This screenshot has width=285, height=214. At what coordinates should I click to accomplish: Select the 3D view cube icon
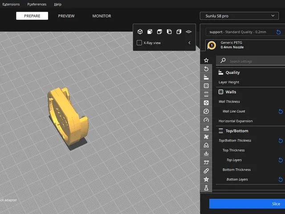coord(140,32)
